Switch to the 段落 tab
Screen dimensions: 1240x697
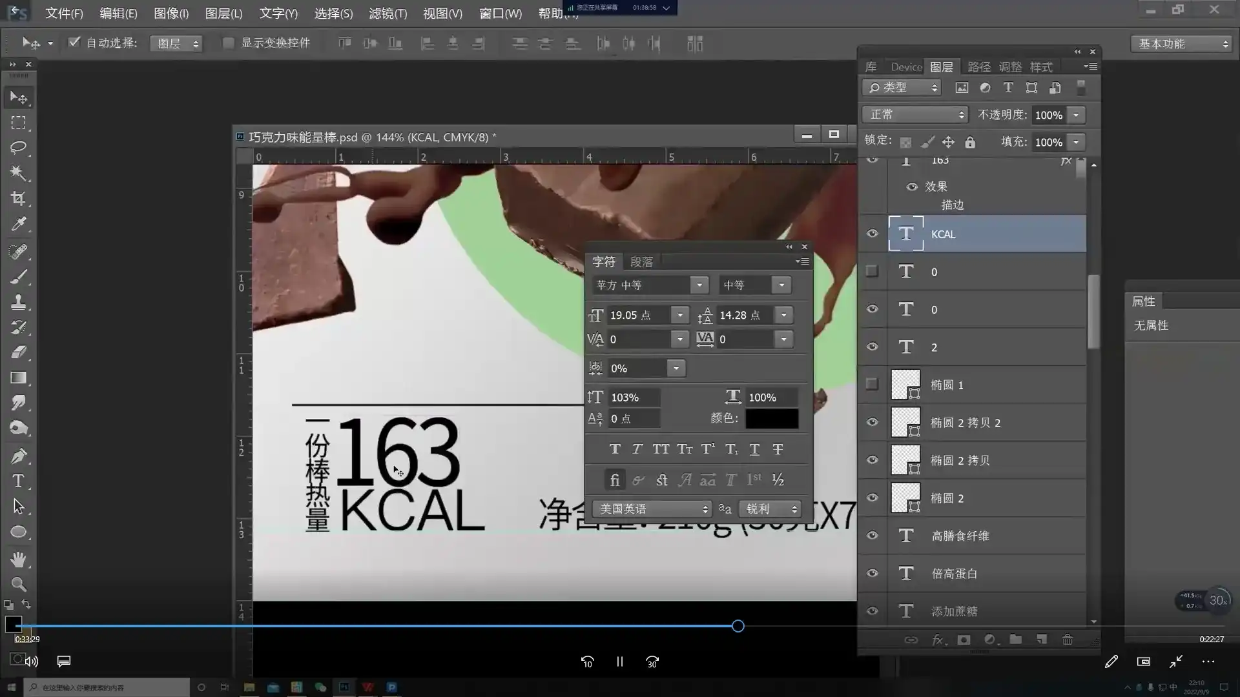click(641, 262)
